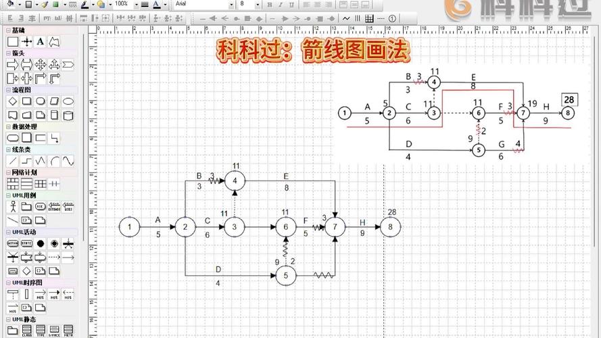Pick the irregular polygon shape in 基础
Screen dimensions: 601x338
(54, 42)
